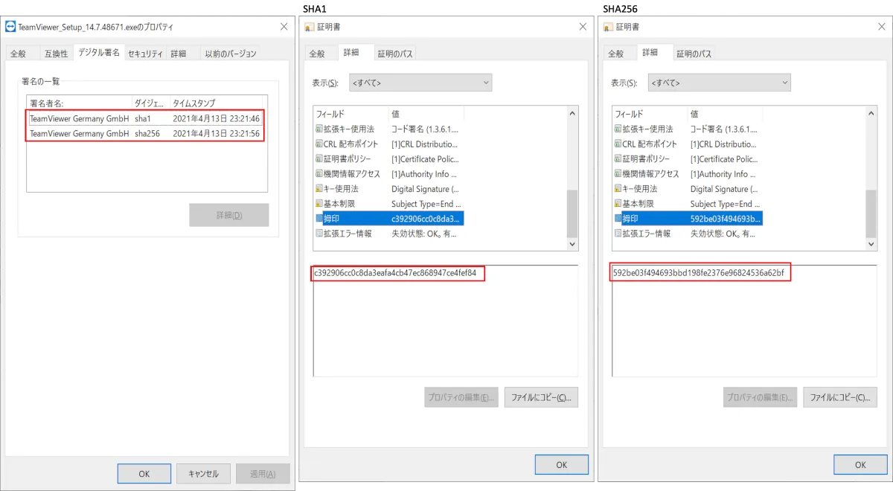Screen dimensions: 893x491
Task: Click certificate icon in SHA256 window title
Action: tap(608, 27)
